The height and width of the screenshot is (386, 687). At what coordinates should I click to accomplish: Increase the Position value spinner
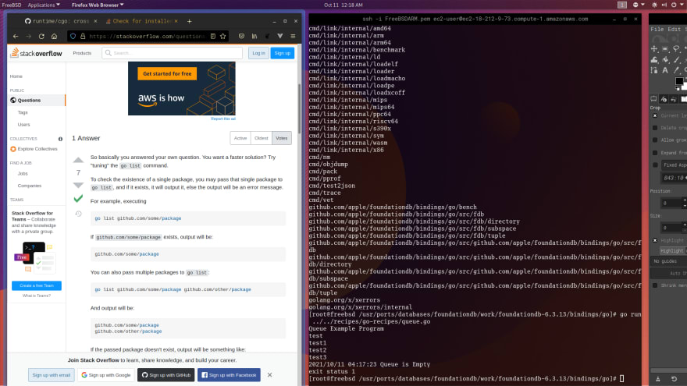(x=685, y=200)
